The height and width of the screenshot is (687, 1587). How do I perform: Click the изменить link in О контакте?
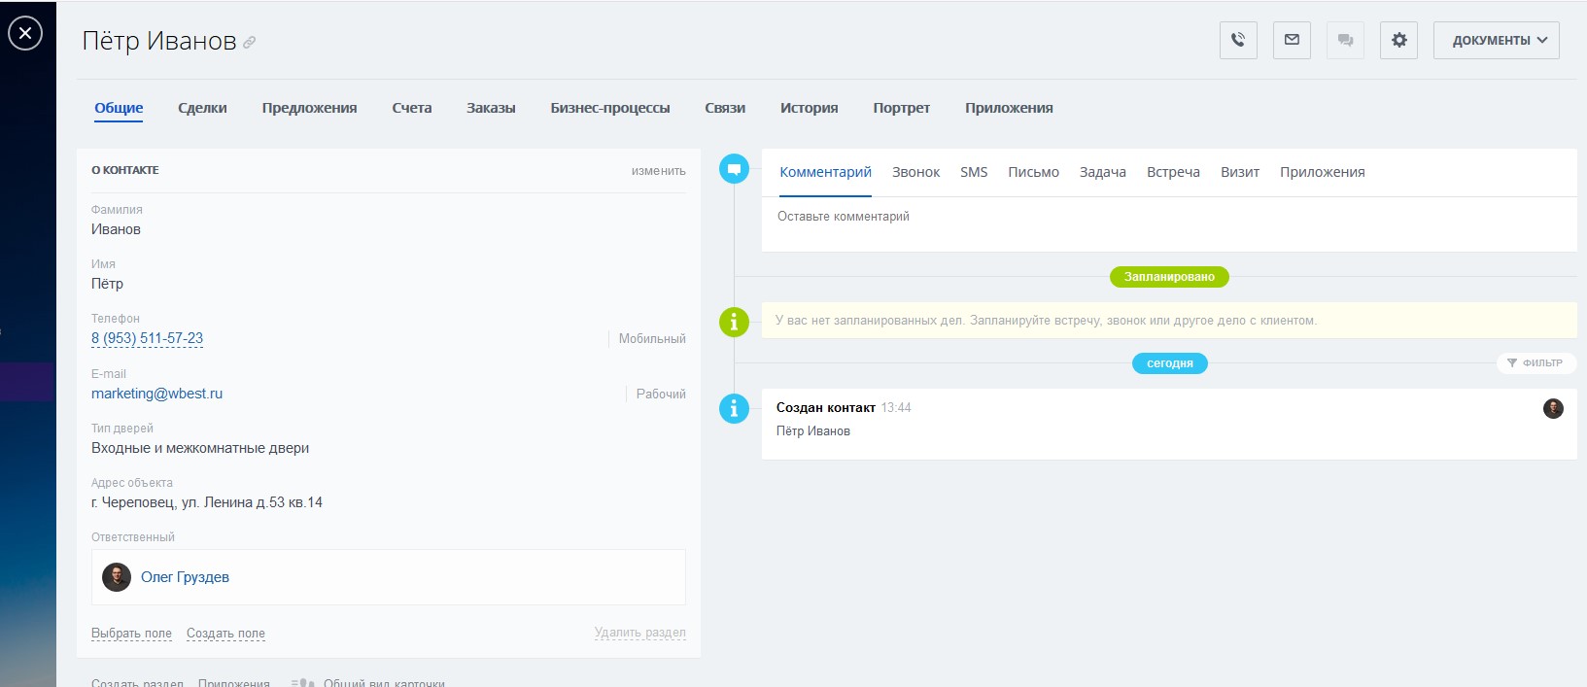tap(658, 171)
